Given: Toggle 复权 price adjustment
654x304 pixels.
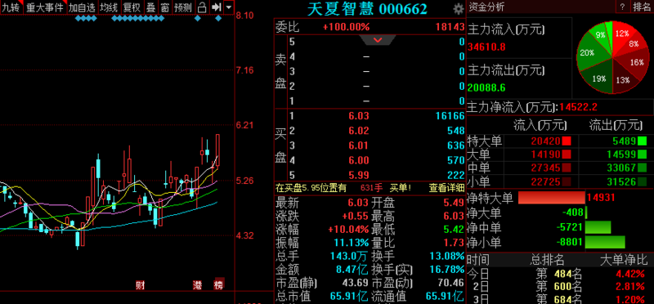Looking at the screenshot, I should click(132, 7).
